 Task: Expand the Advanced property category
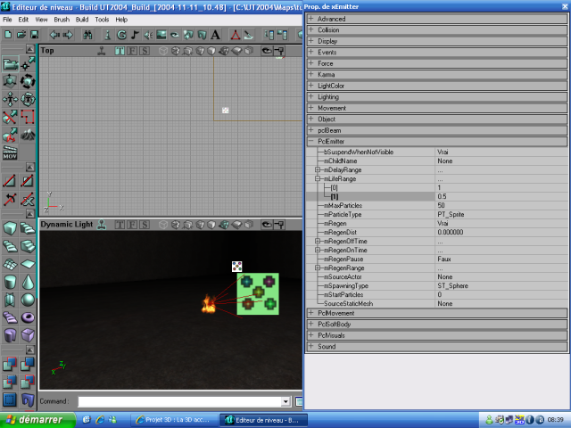pos(311,19)
